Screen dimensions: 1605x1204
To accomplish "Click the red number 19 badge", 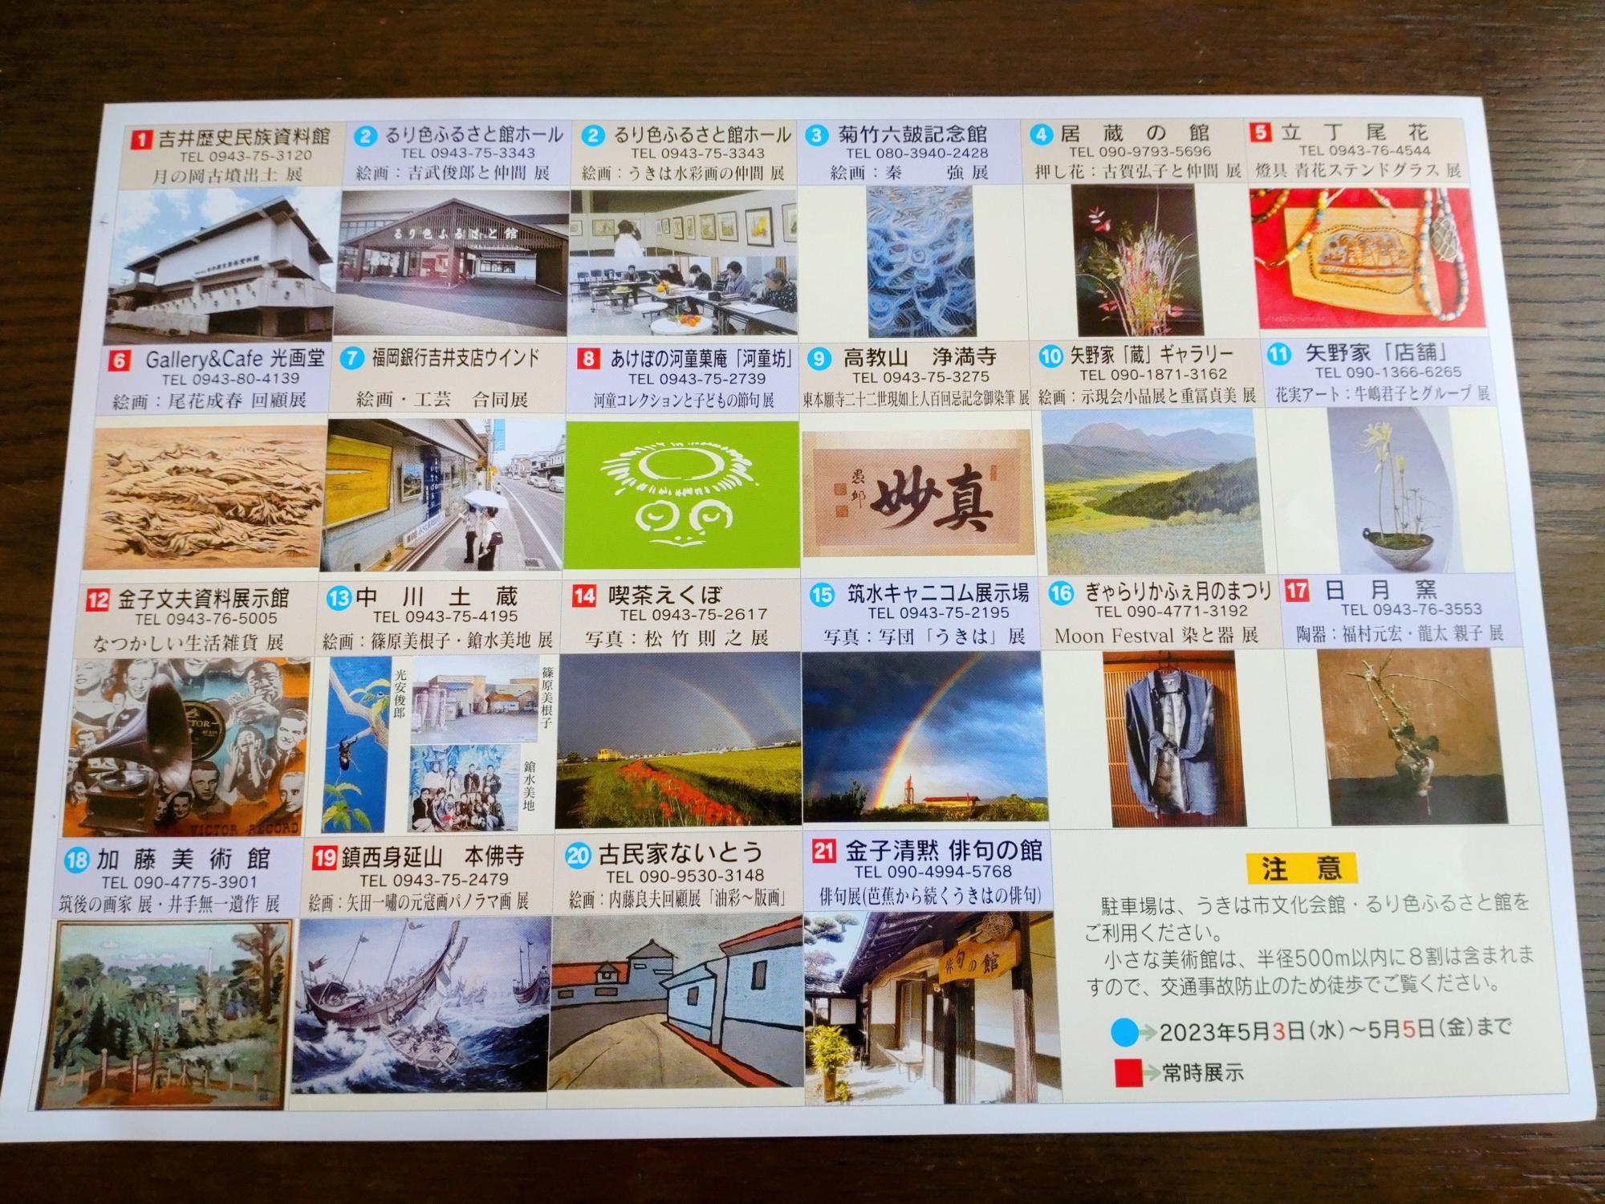I will tap(324, 857).
